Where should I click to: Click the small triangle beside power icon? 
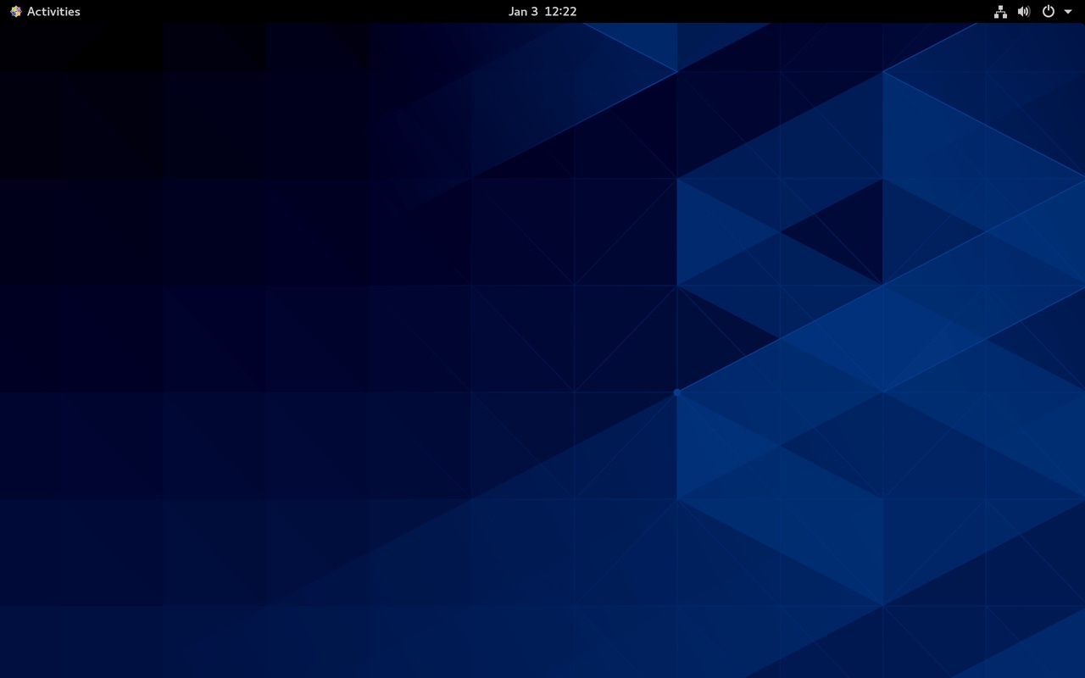point(1068,12)
